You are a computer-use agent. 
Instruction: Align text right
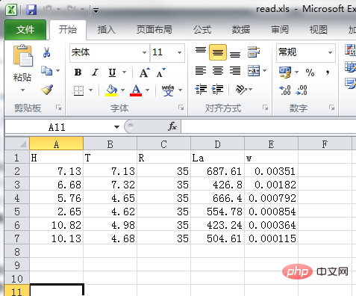click(235, 71)
